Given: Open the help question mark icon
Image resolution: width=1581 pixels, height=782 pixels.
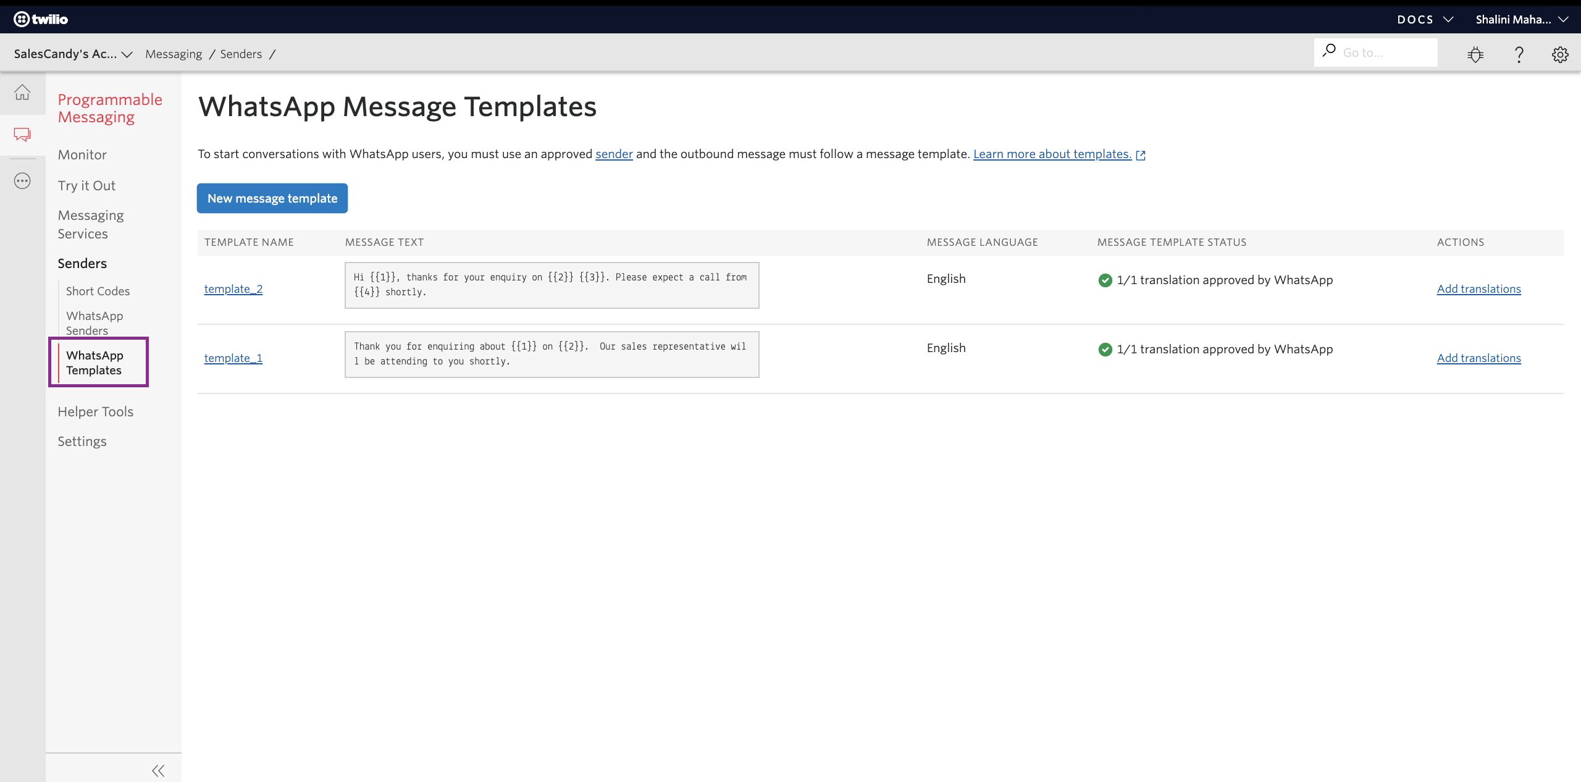Looking at the screenshot, I should 1519,54.
